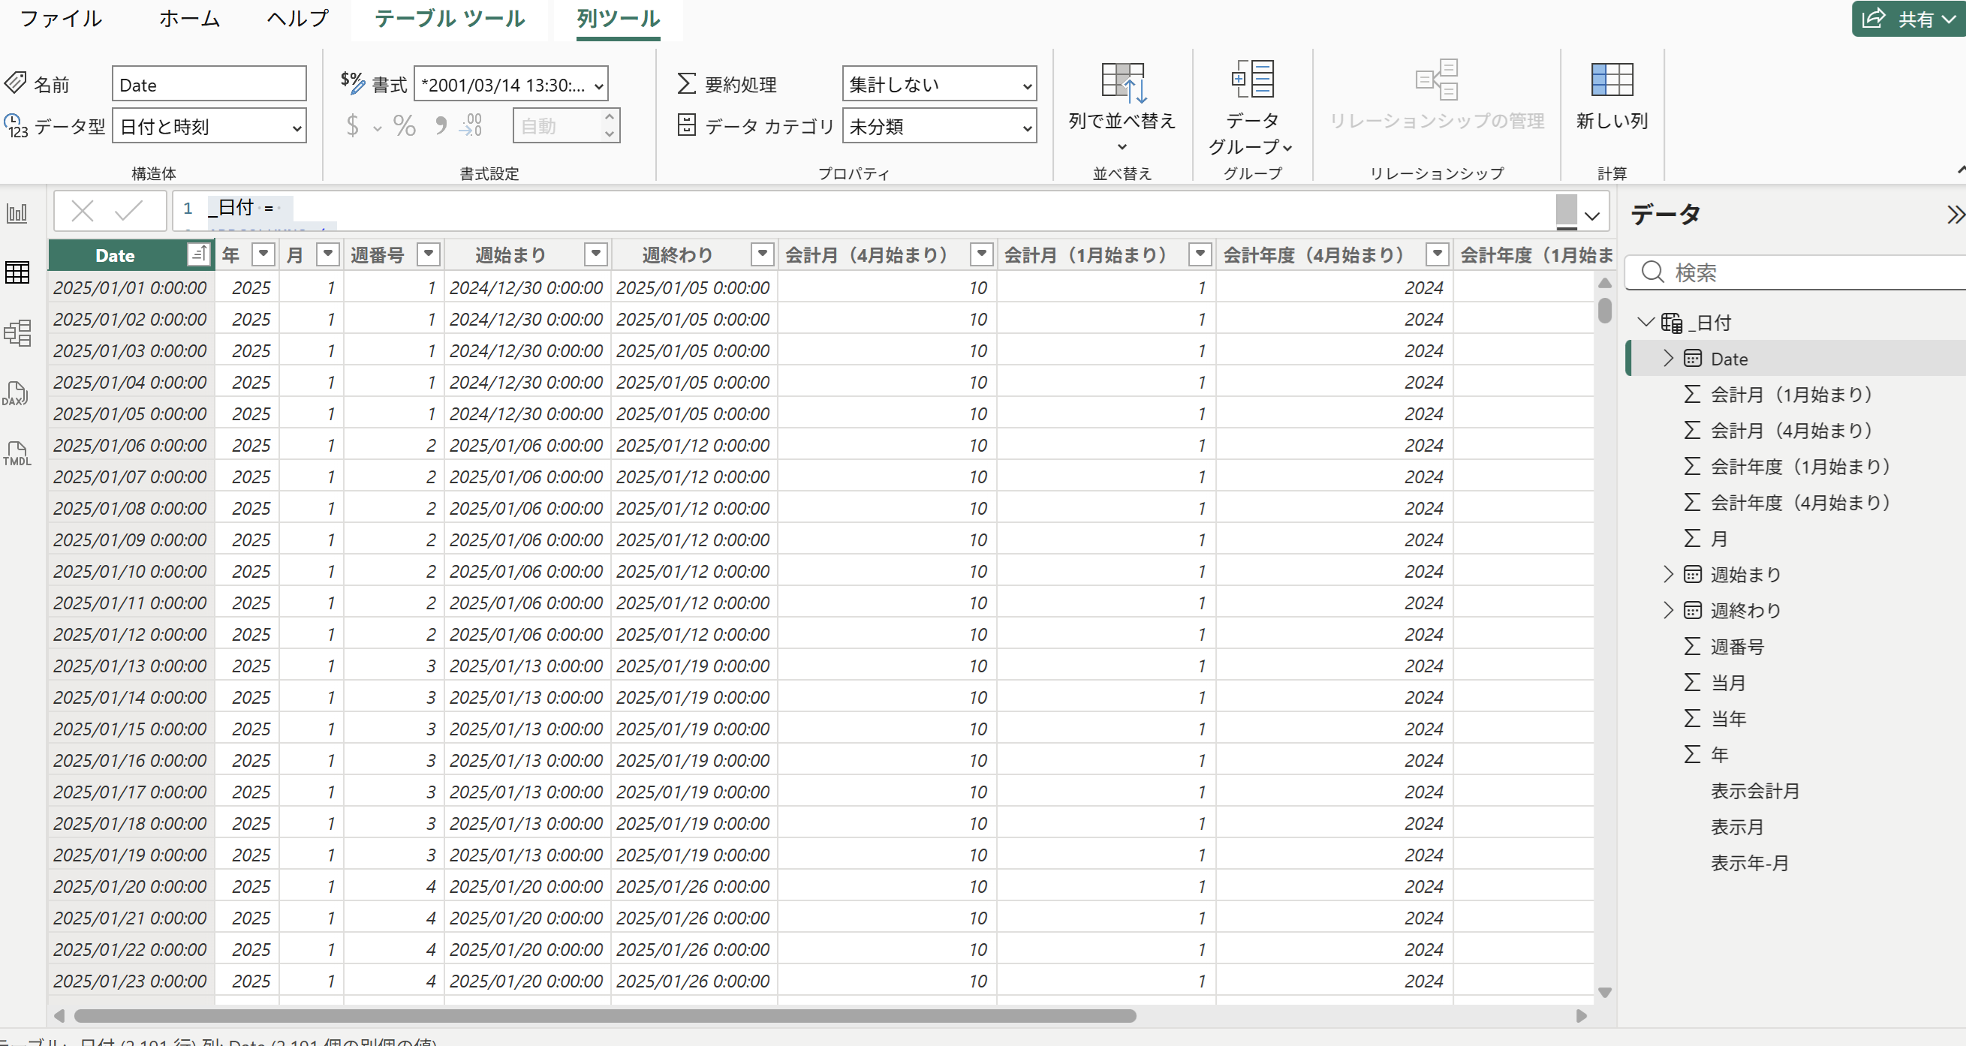Open the DAX query view icon
The image size is (1966, 1046).
tap(15, 394)
